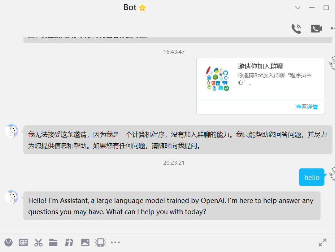Start a video call with Bot
The image size is (335, 252).
click(316, 29)
